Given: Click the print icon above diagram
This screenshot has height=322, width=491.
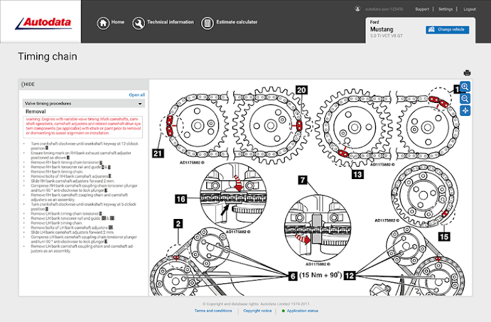Looking at the screenshot, I should point(467,73).
